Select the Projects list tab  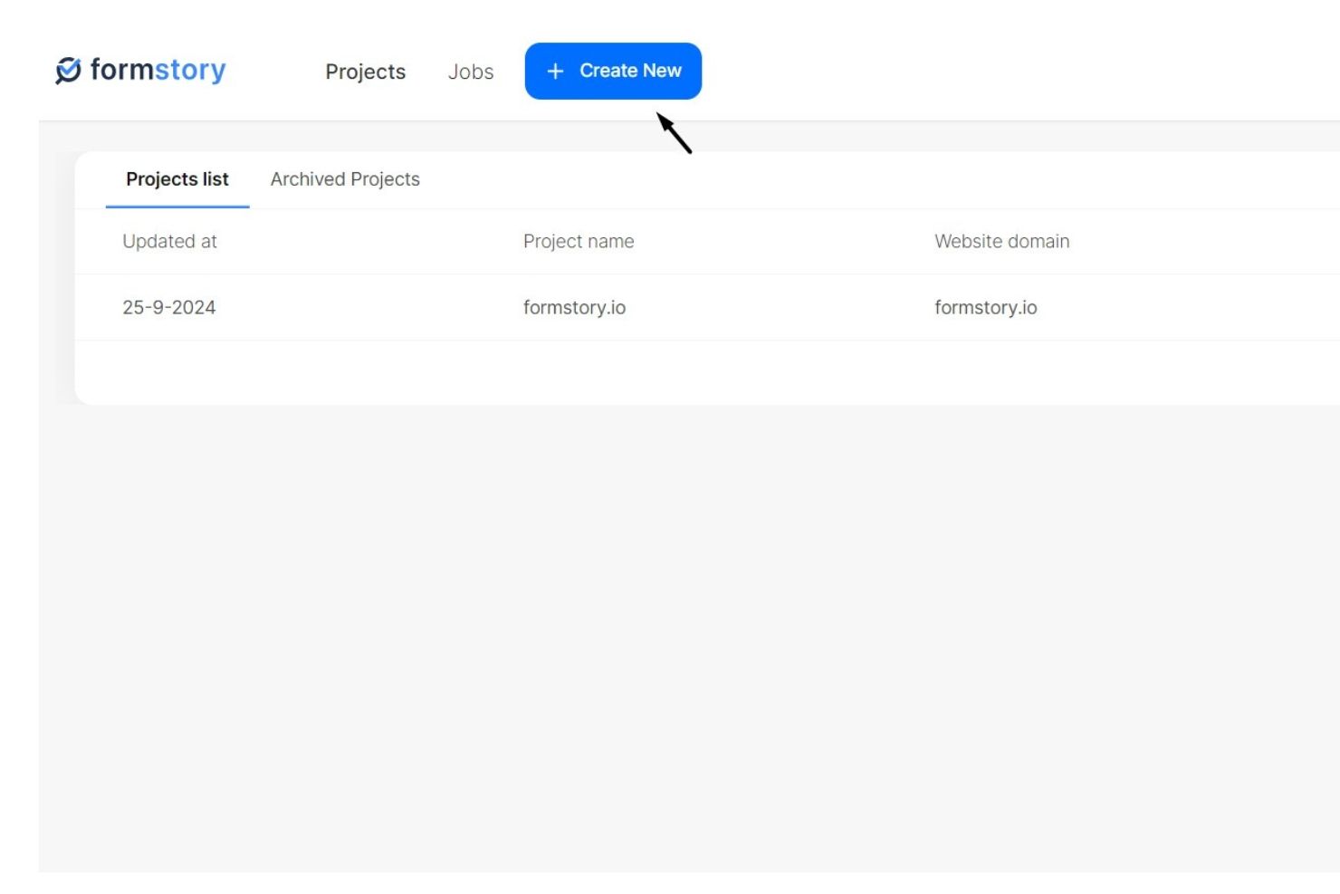coord(177,179)
